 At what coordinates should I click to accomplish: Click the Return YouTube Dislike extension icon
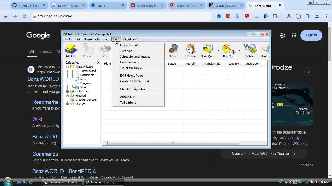point(247,16)
